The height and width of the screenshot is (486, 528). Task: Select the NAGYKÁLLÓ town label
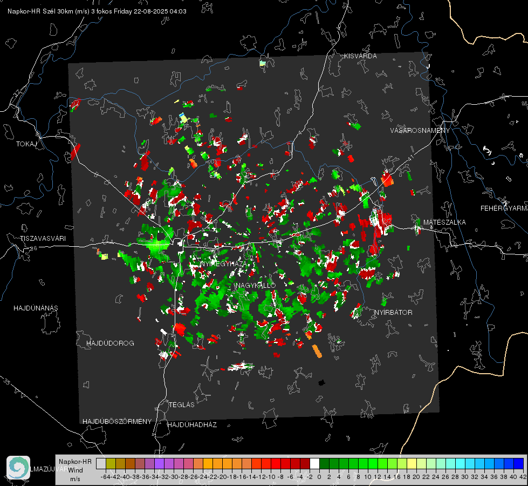(x=256, y=285)
